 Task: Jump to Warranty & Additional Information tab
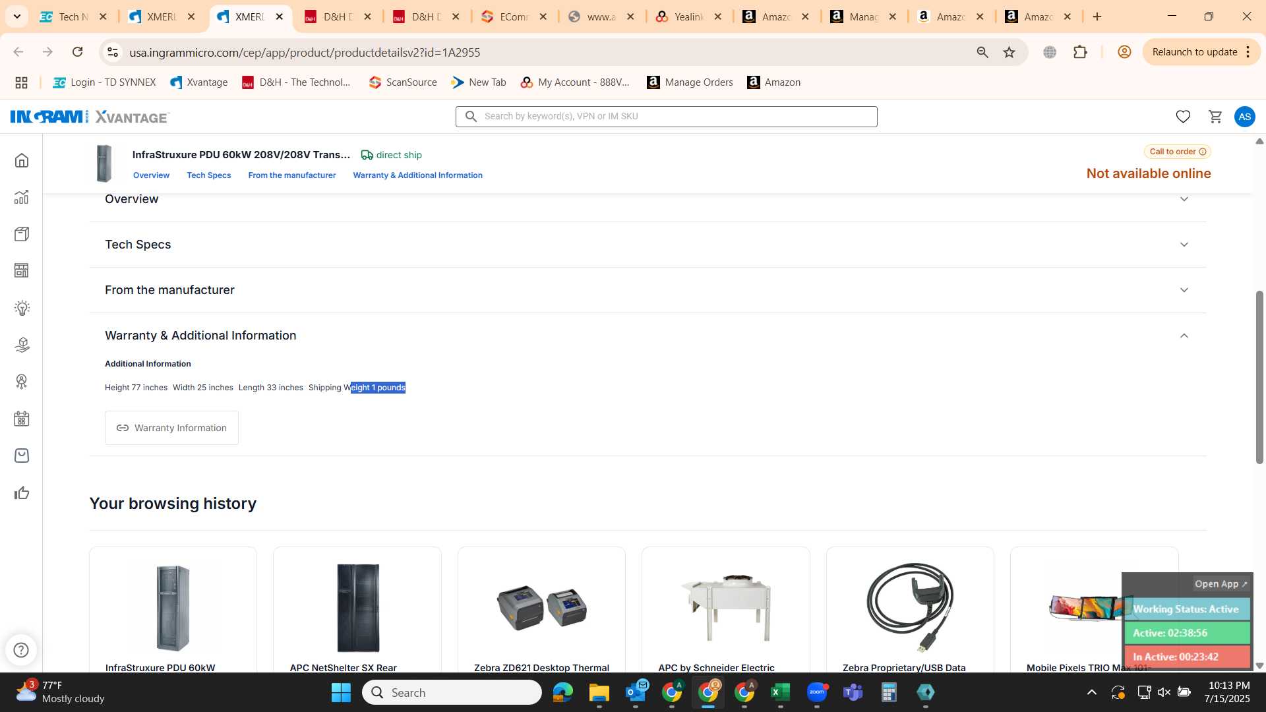click(417, 175)
